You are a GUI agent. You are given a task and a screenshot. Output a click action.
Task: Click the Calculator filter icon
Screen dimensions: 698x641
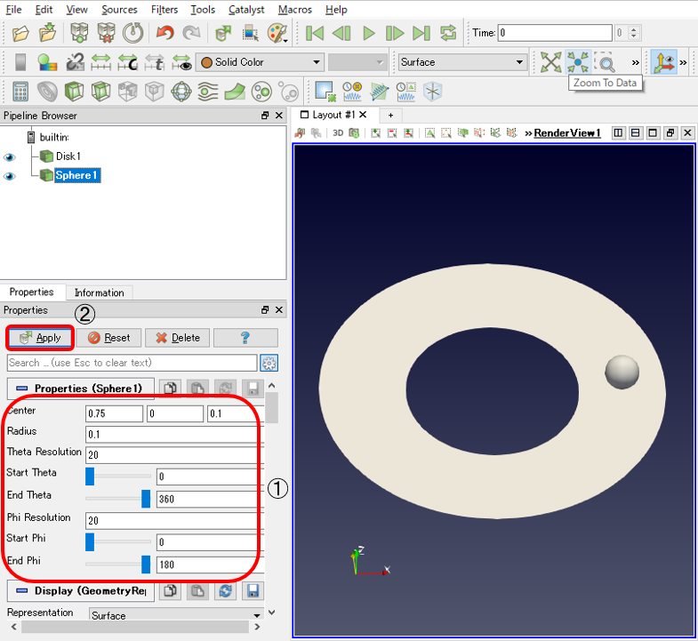coord(20,92)
